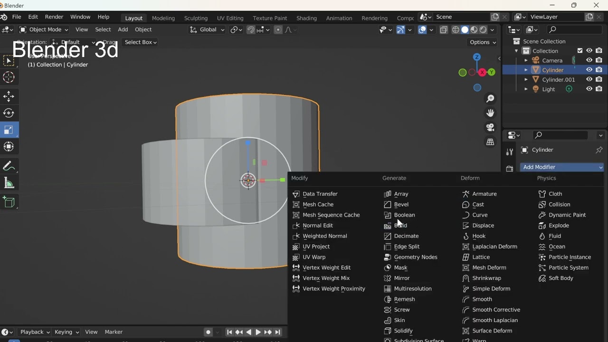Switch to the Modeling workspace tab
Image resolution: width=608 pixels, height=342 pixels.
[x=163, y=18]
